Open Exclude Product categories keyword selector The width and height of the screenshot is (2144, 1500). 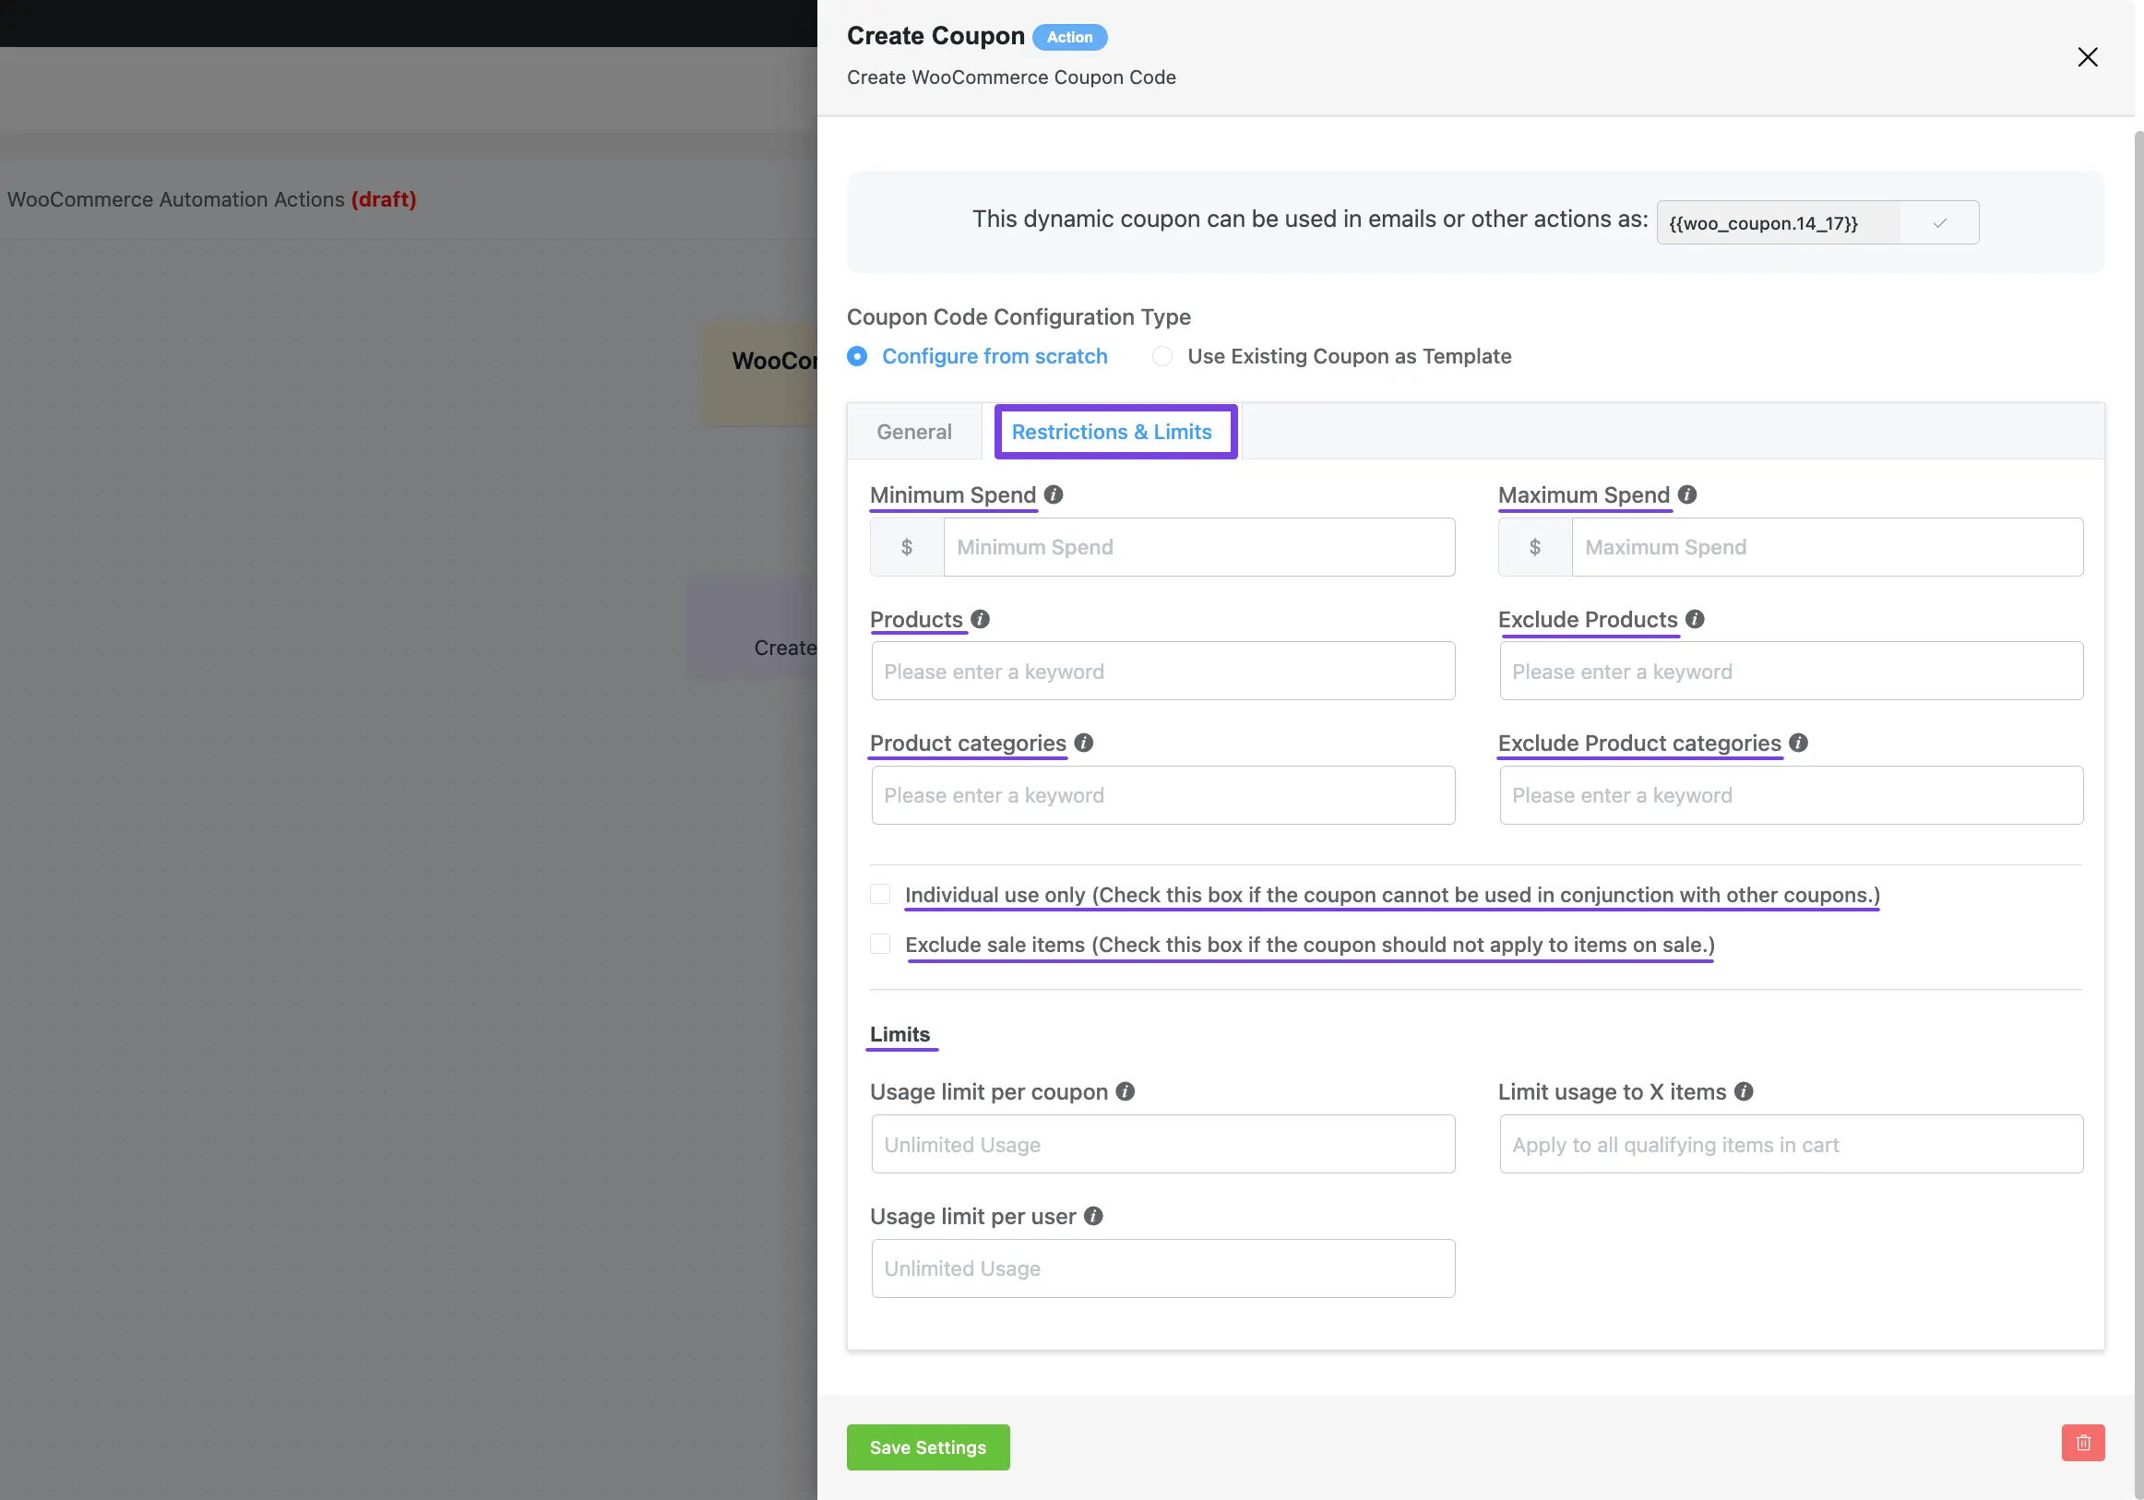[x=1791, y=795]
